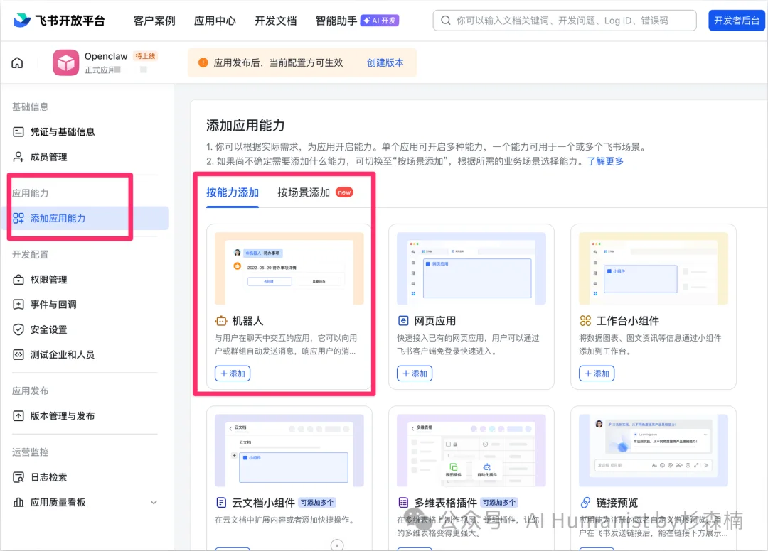Viewport: 768px width, 551px height.
Task: Open the 应用中心 navigation menu
Action: (214, 21)
